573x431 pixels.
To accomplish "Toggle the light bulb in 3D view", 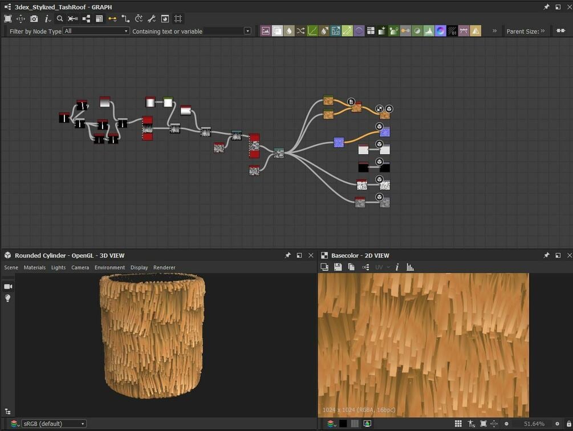I will point(8,298).
